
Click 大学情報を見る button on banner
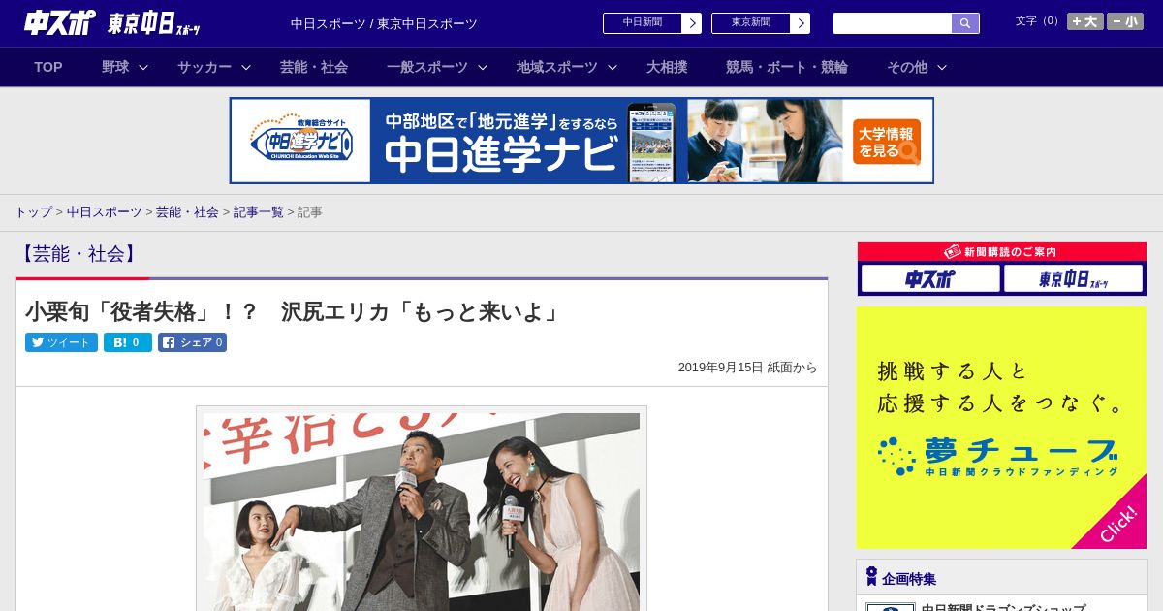coord(887,142)
